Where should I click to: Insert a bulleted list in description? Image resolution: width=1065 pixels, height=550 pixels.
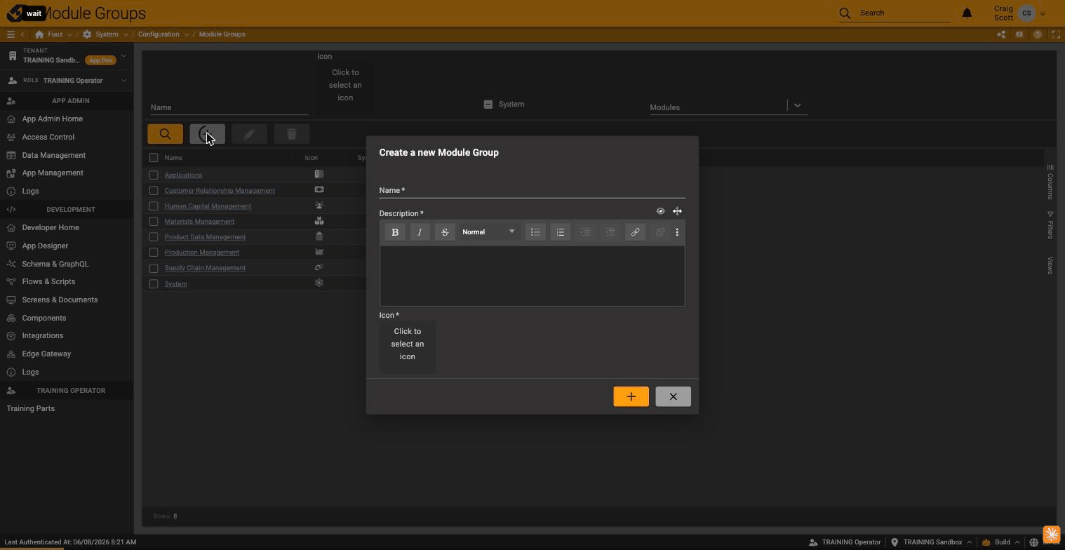click(535, 232)
